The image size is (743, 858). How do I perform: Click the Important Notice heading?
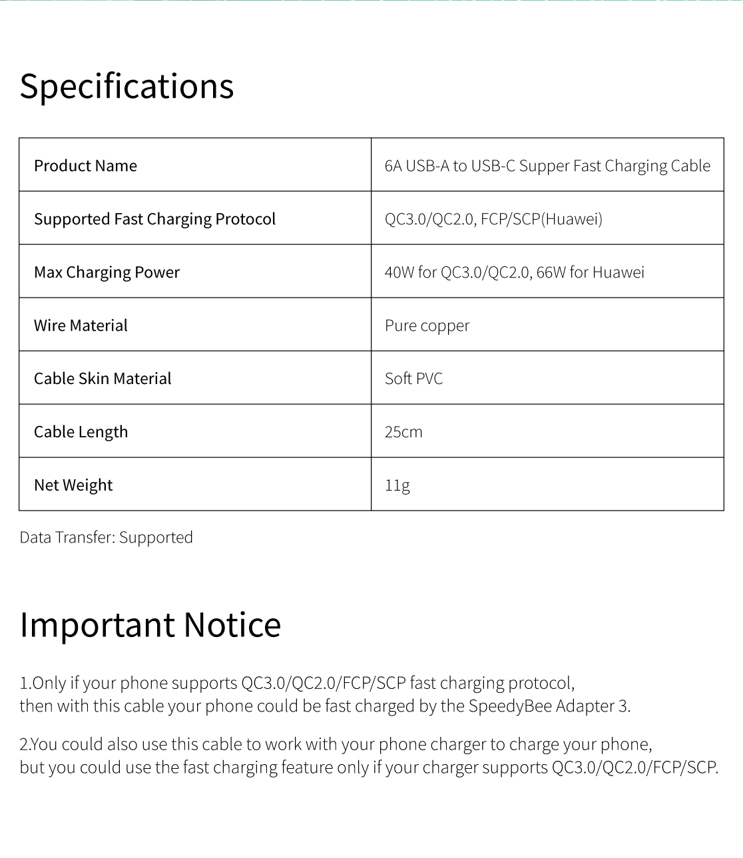tap(150, 624)
